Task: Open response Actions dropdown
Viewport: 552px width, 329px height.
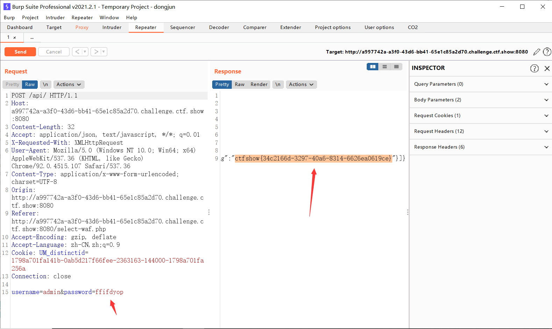Action: pos(301,84)
